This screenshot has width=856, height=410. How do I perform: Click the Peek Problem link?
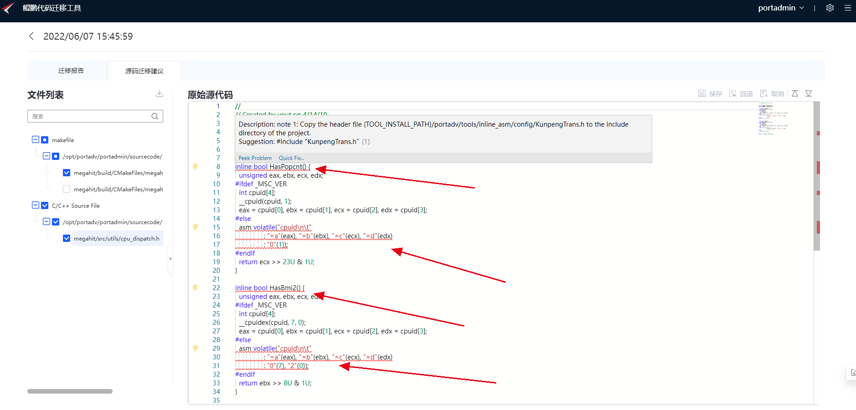tap(255, 158)
